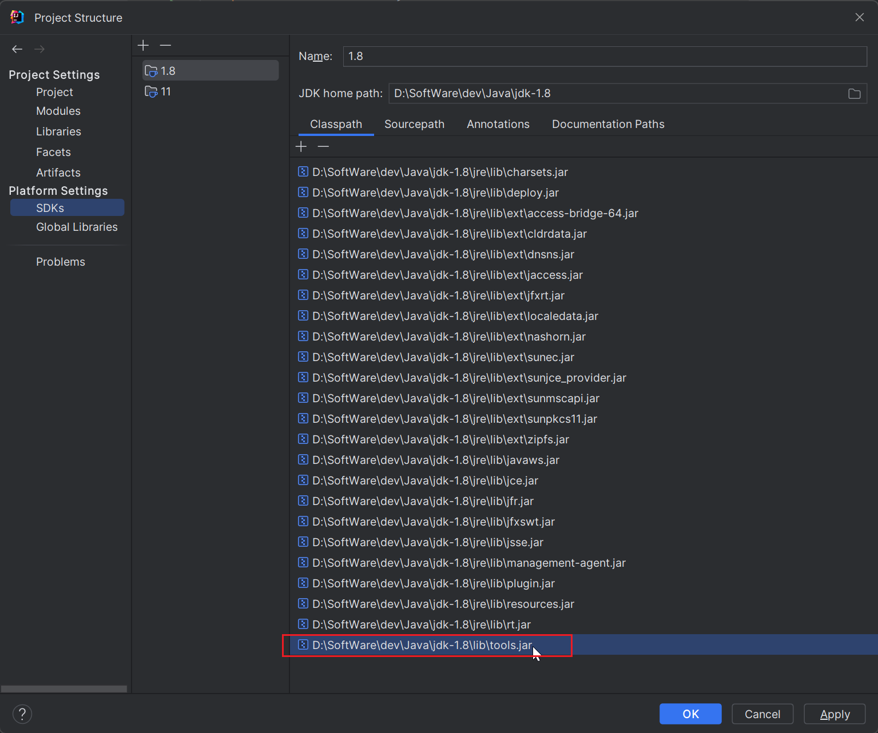878x733 pixels.
Task: Click jar icon of zipfs.jar
Action: [x=303, y=439]
